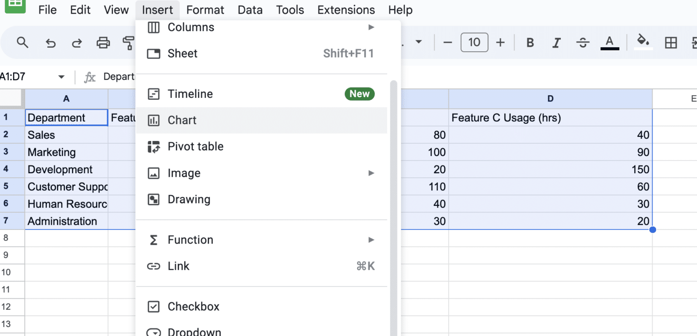Click the font size input field
The height and width of the screenshot is (336, 697).
point(474,42)
